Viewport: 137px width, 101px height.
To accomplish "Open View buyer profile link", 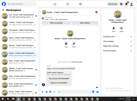I will point(77,62).
